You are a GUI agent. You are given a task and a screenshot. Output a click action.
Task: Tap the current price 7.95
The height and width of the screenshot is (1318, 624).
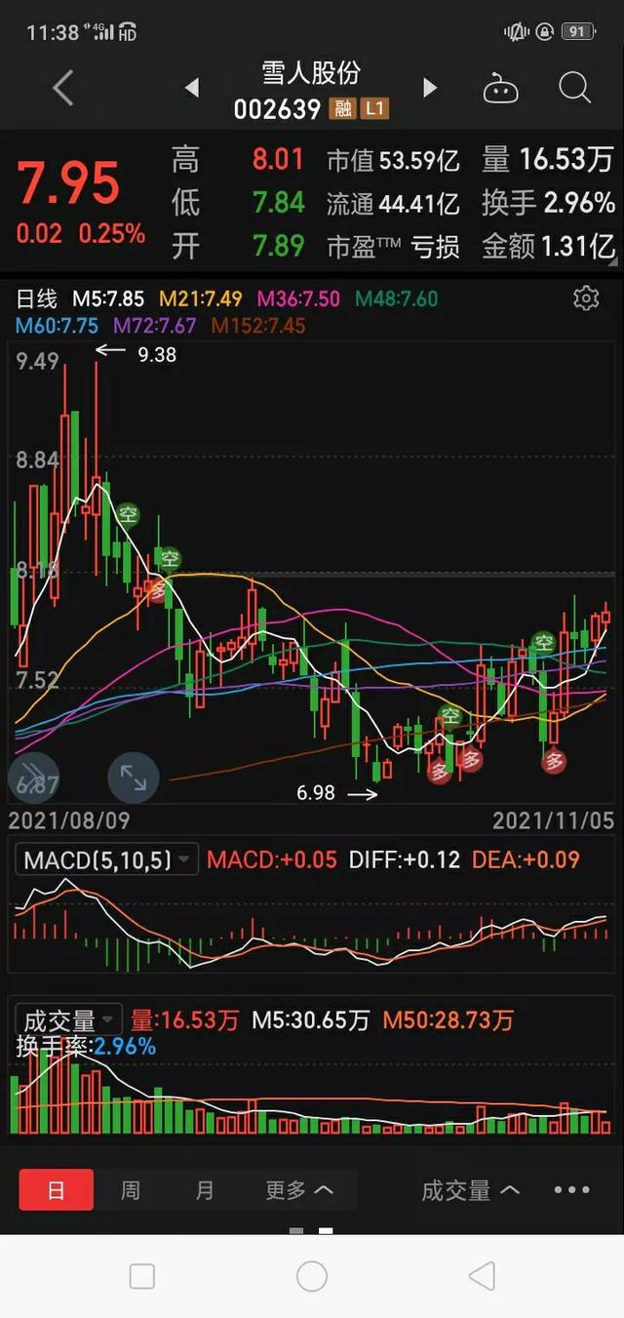[x=68, y=183]
